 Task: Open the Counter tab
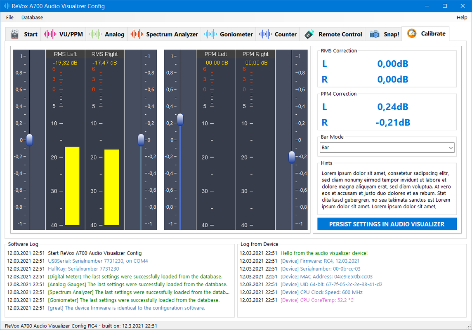tap(278, 34)
